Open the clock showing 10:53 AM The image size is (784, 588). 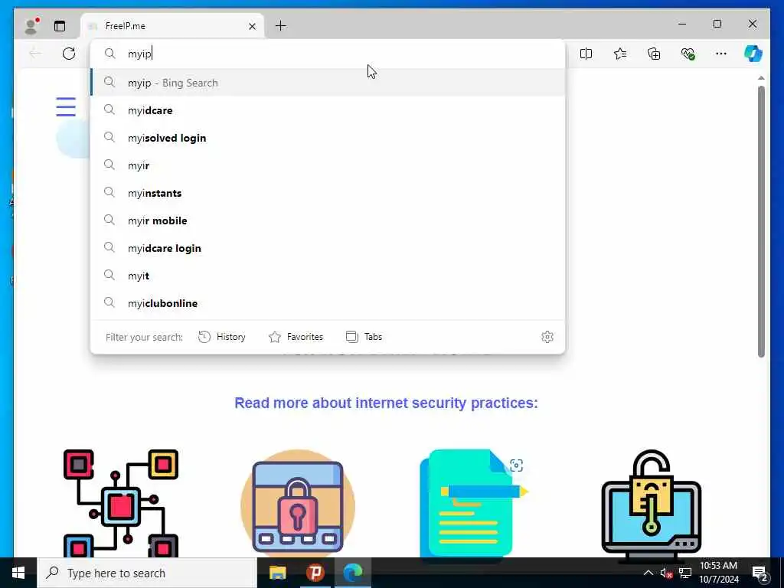[719, 573]
